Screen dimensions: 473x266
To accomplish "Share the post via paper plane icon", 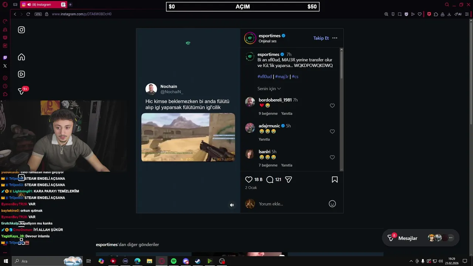I will coord(289,180).
